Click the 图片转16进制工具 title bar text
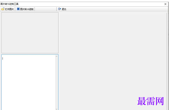The width and height of the screenshot is (169, 110). pyautogui.click(x=9, y=4)
